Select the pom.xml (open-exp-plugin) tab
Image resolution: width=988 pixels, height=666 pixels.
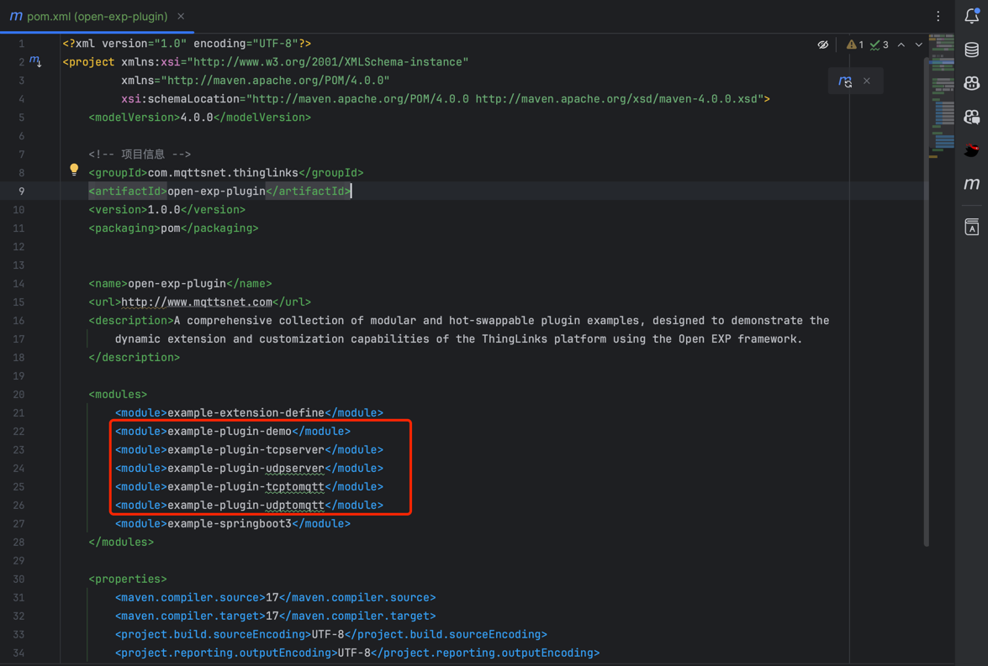97,16
